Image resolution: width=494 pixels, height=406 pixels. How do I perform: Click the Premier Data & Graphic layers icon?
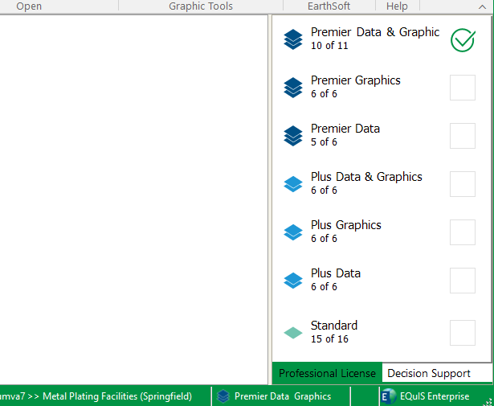point(293,39)
